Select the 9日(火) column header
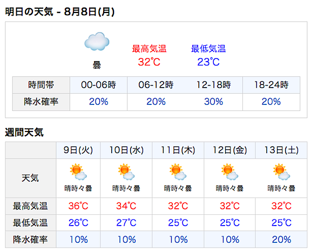 78,150
